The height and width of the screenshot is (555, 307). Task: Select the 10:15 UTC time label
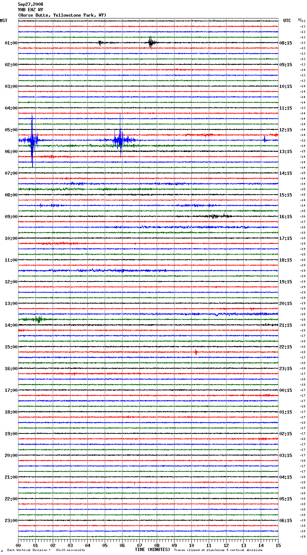tap(286, 86)
